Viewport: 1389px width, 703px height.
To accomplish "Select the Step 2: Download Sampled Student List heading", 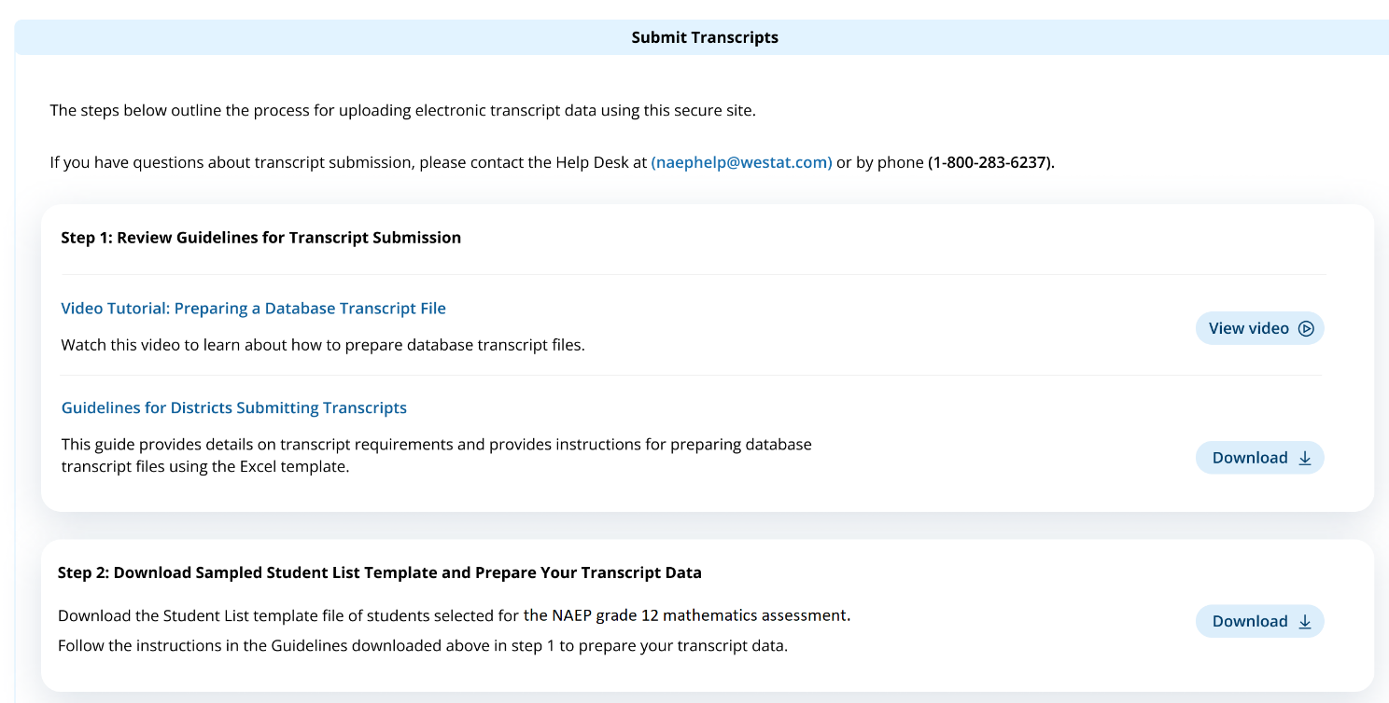I will coord(379,572).
